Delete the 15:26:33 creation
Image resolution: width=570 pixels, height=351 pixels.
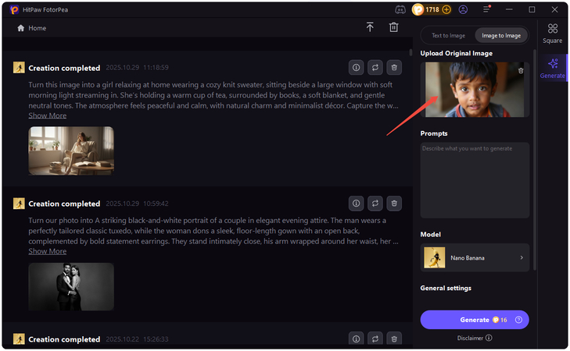tap(394, 339)
